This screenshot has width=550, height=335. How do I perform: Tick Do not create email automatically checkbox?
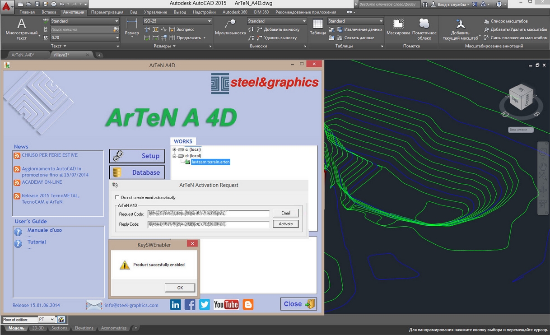click(x=117, y=198)
